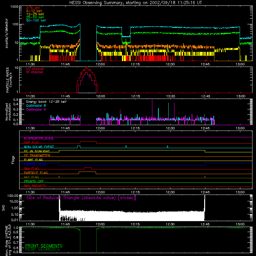This screenshot has width=256, height=256.
Task: Click the yellow '12-25 keV' legend entry in top panel
Action: click(35, 14)
